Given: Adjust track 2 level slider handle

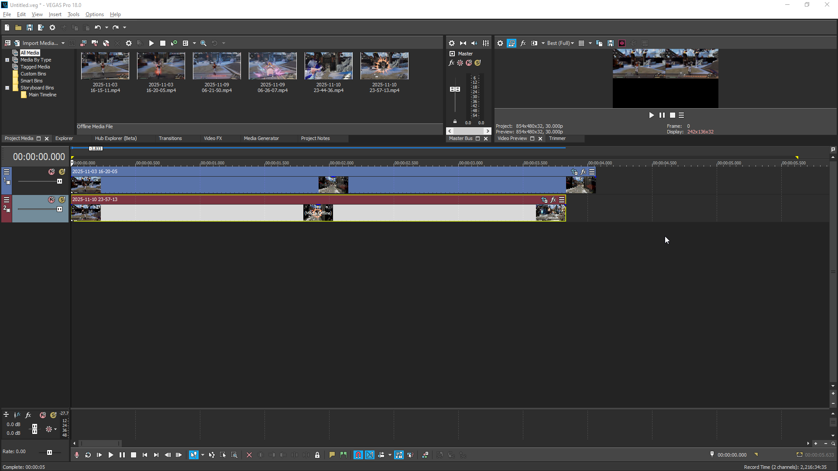Looking at the screenshot, I should pyautogui.click(x=59, y=209).
